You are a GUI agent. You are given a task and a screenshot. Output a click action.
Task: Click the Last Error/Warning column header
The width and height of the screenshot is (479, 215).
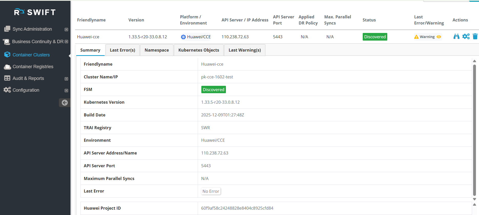point(429,20)
